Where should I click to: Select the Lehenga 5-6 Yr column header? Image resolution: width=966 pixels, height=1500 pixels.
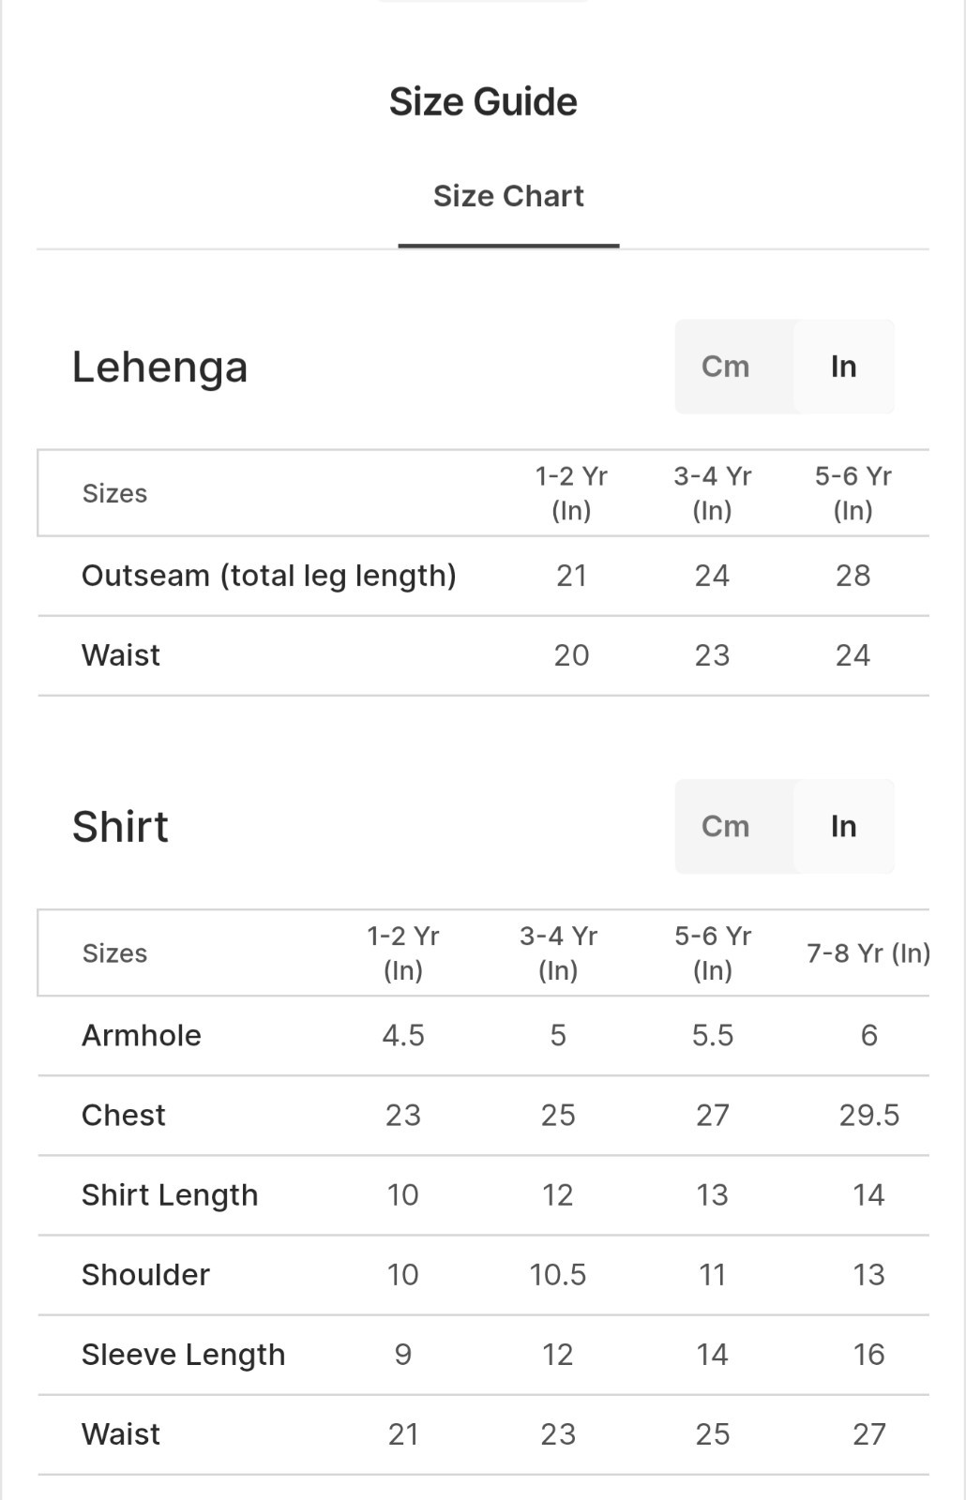pyautogui.click(x=853, y=493)
